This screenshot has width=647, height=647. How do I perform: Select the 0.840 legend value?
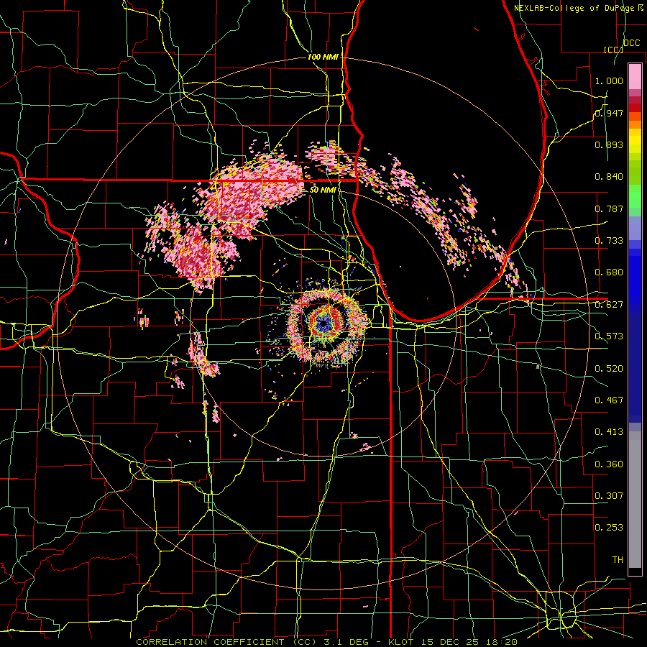609,177
